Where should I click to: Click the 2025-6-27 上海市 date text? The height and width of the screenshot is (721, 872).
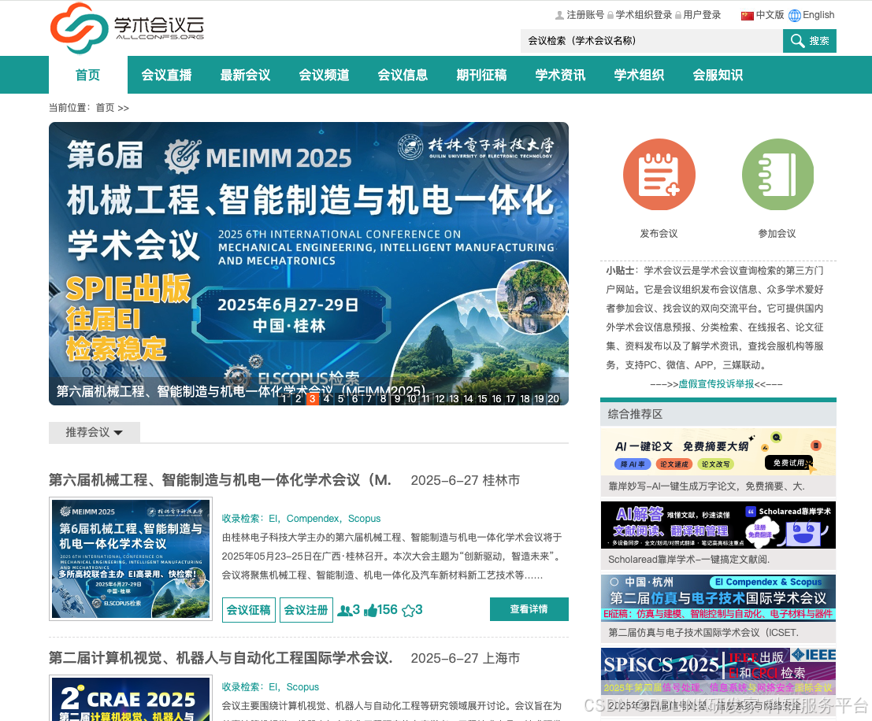466,658
